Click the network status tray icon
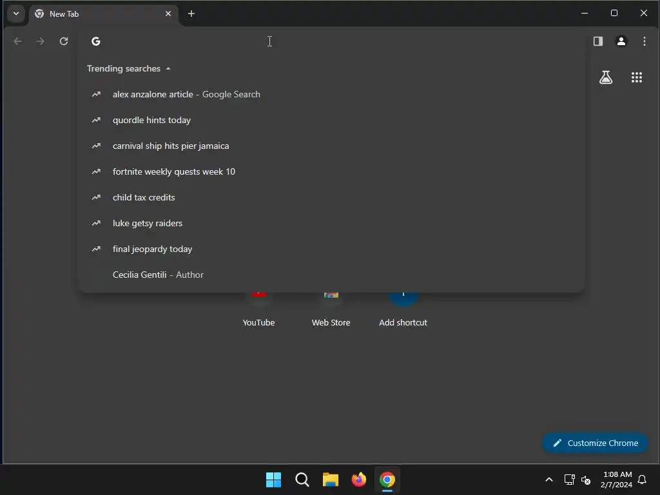 569,480
